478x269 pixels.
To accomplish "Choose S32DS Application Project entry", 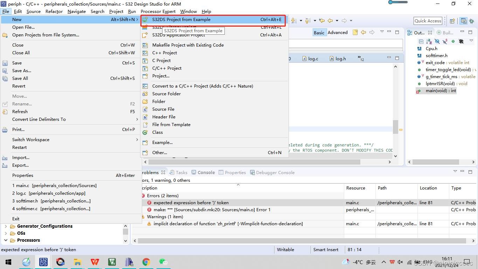I will click(x=214, y=35).
